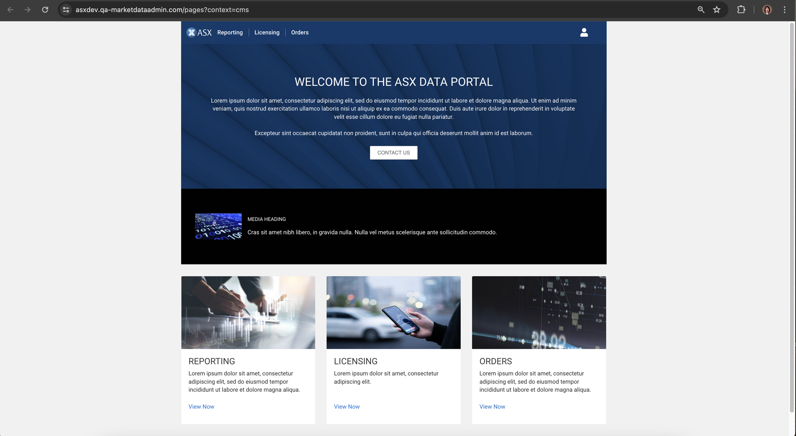
Task: Open the browser three-dot menu
Action: pyautogui.click(x=784, y=10)
